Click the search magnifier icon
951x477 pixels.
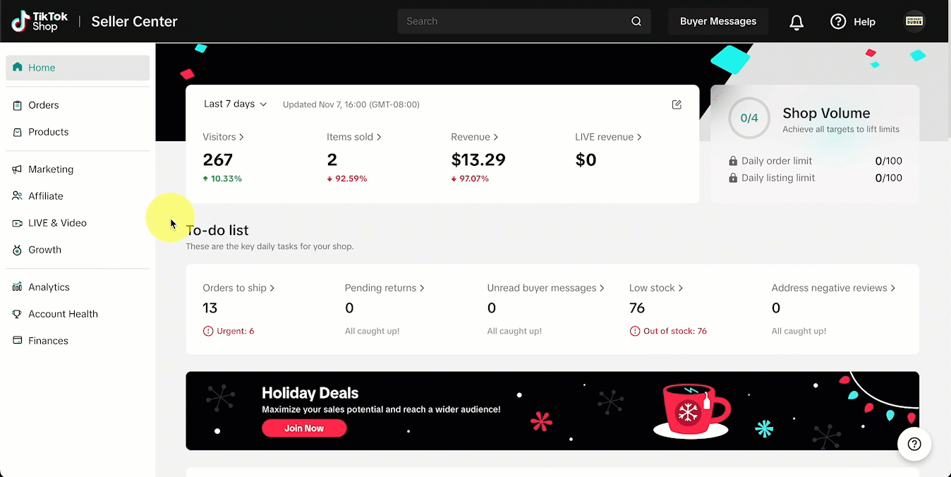tap(636, 21)
